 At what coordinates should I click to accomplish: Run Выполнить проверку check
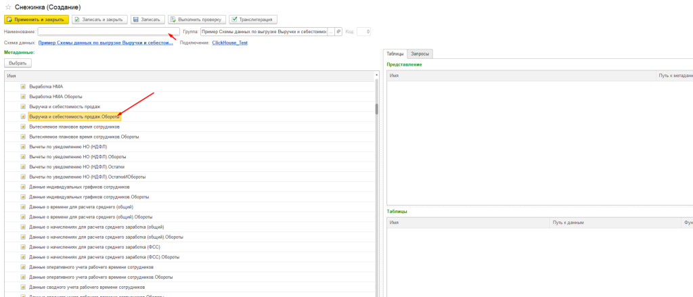(x=196, y=20)
